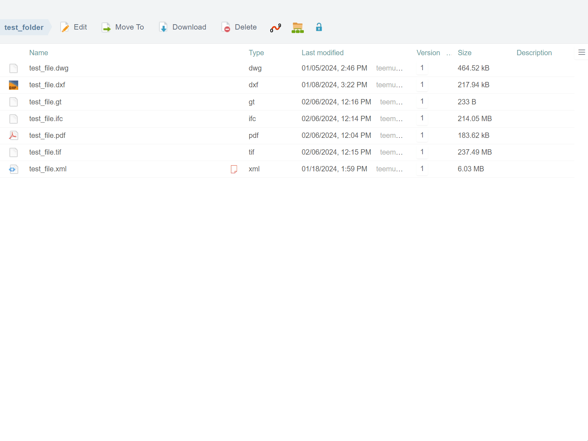
Task: Click the date 02/06/2024, 12:04 PM
Action: coord(336,135)
